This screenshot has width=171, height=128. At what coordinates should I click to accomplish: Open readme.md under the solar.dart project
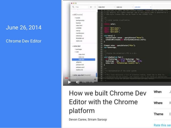79,70
